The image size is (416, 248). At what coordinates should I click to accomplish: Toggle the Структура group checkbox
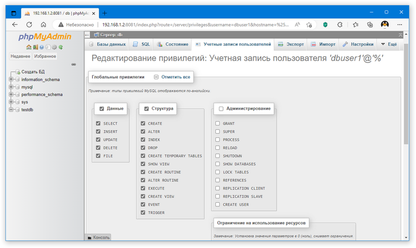[x=147, y=109]
